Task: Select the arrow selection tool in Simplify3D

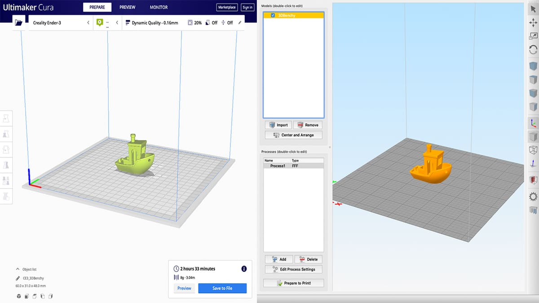Action: (533, 9)
